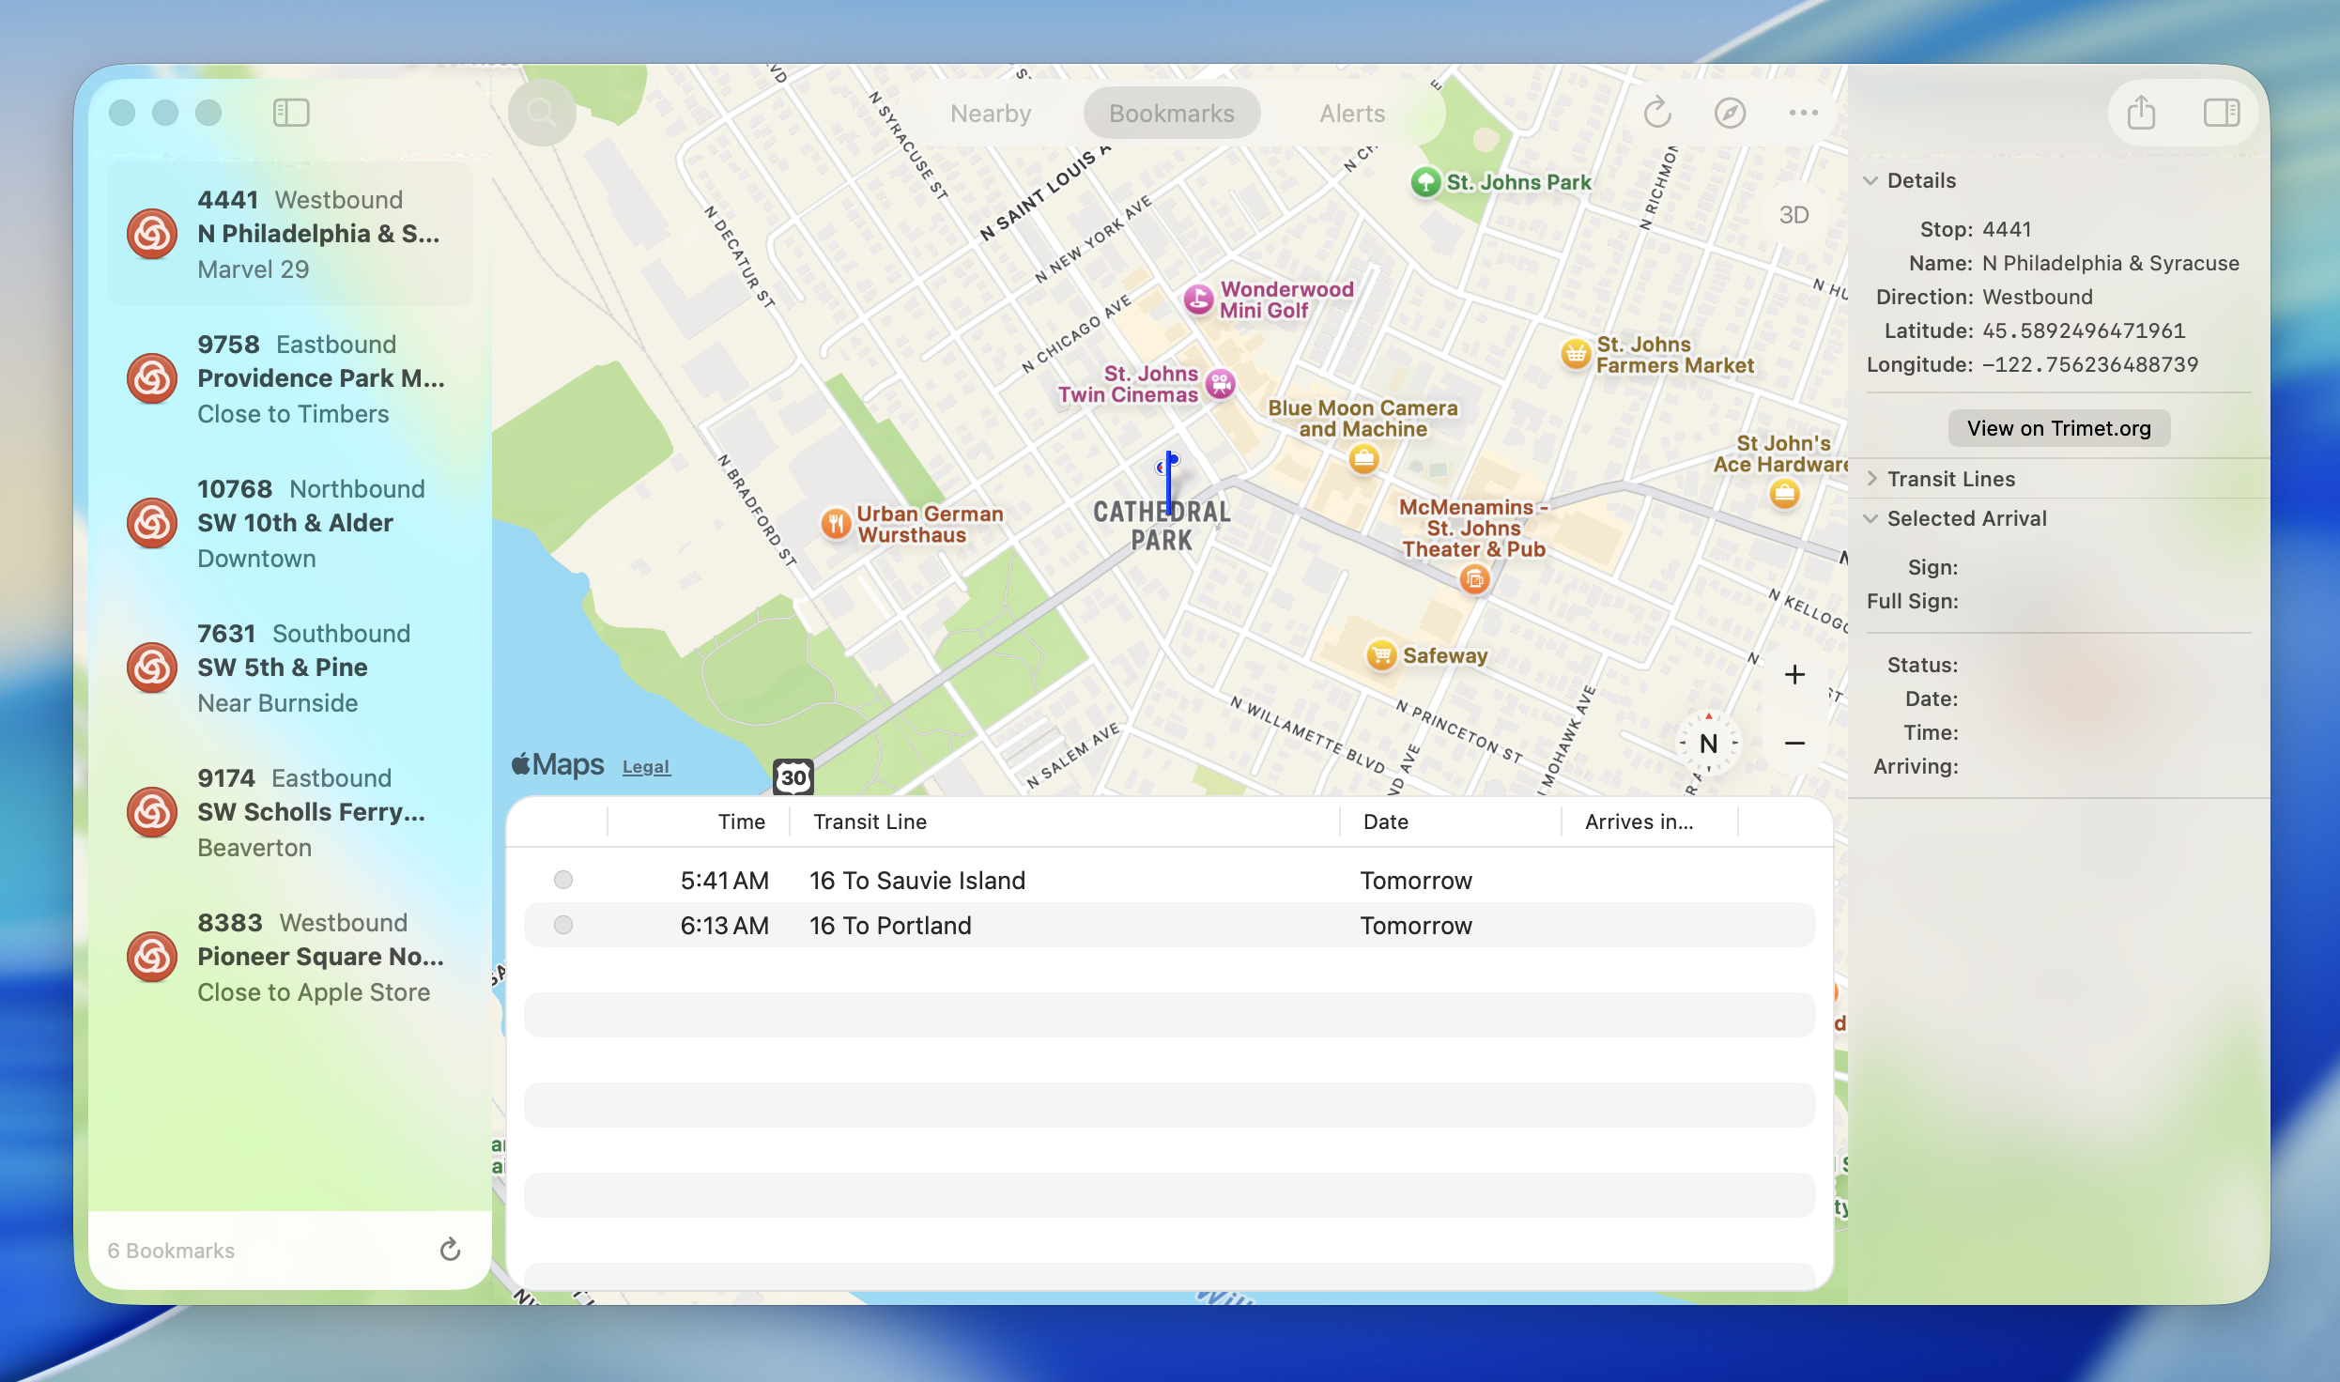
Task: Click 16 To Portland row
Action: point(1169,925)
